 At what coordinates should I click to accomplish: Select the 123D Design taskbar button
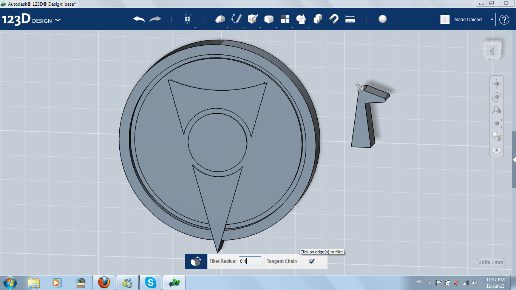(x=174, y=282)
